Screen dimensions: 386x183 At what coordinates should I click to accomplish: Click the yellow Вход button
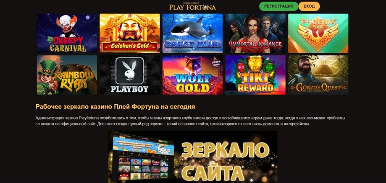click(x=309, y=6)
